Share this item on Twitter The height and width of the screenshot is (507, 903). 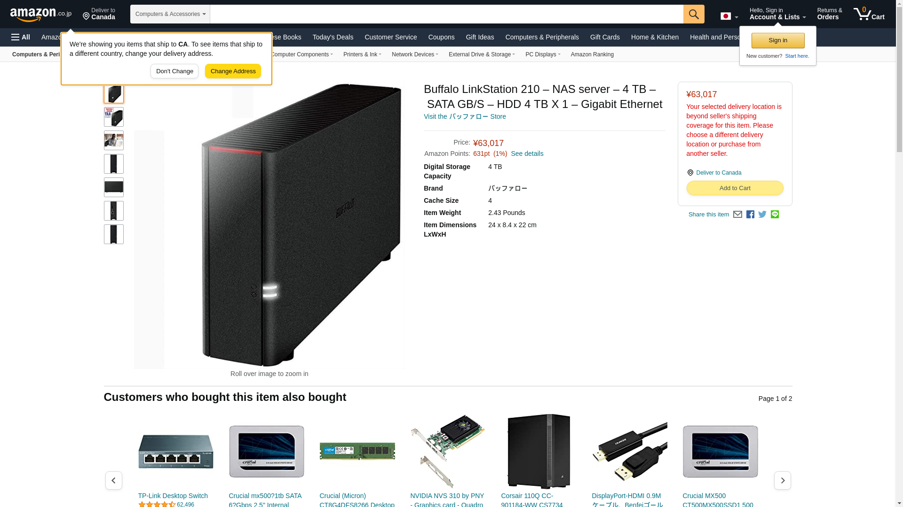point(762,215)
